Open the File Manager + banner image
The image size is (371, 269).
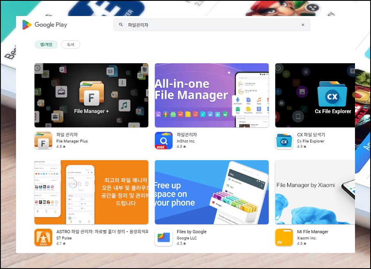(x=91, y=95)
